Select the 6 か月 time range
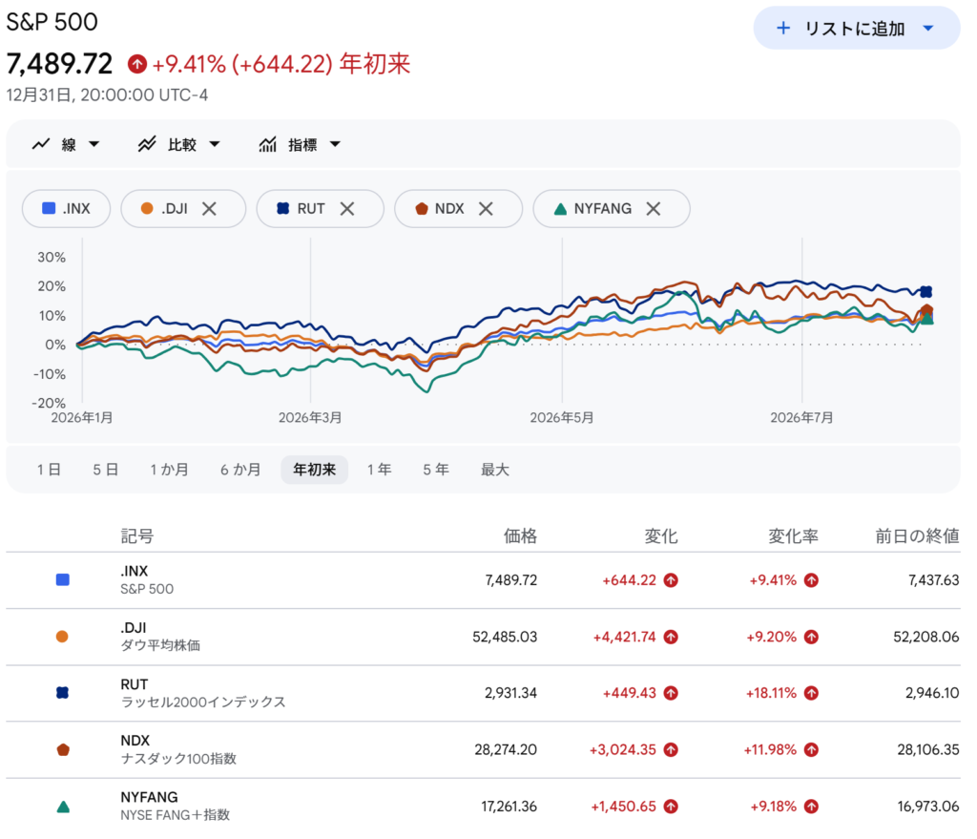Screen dimensions: 977x839 [x=239, y=470]
